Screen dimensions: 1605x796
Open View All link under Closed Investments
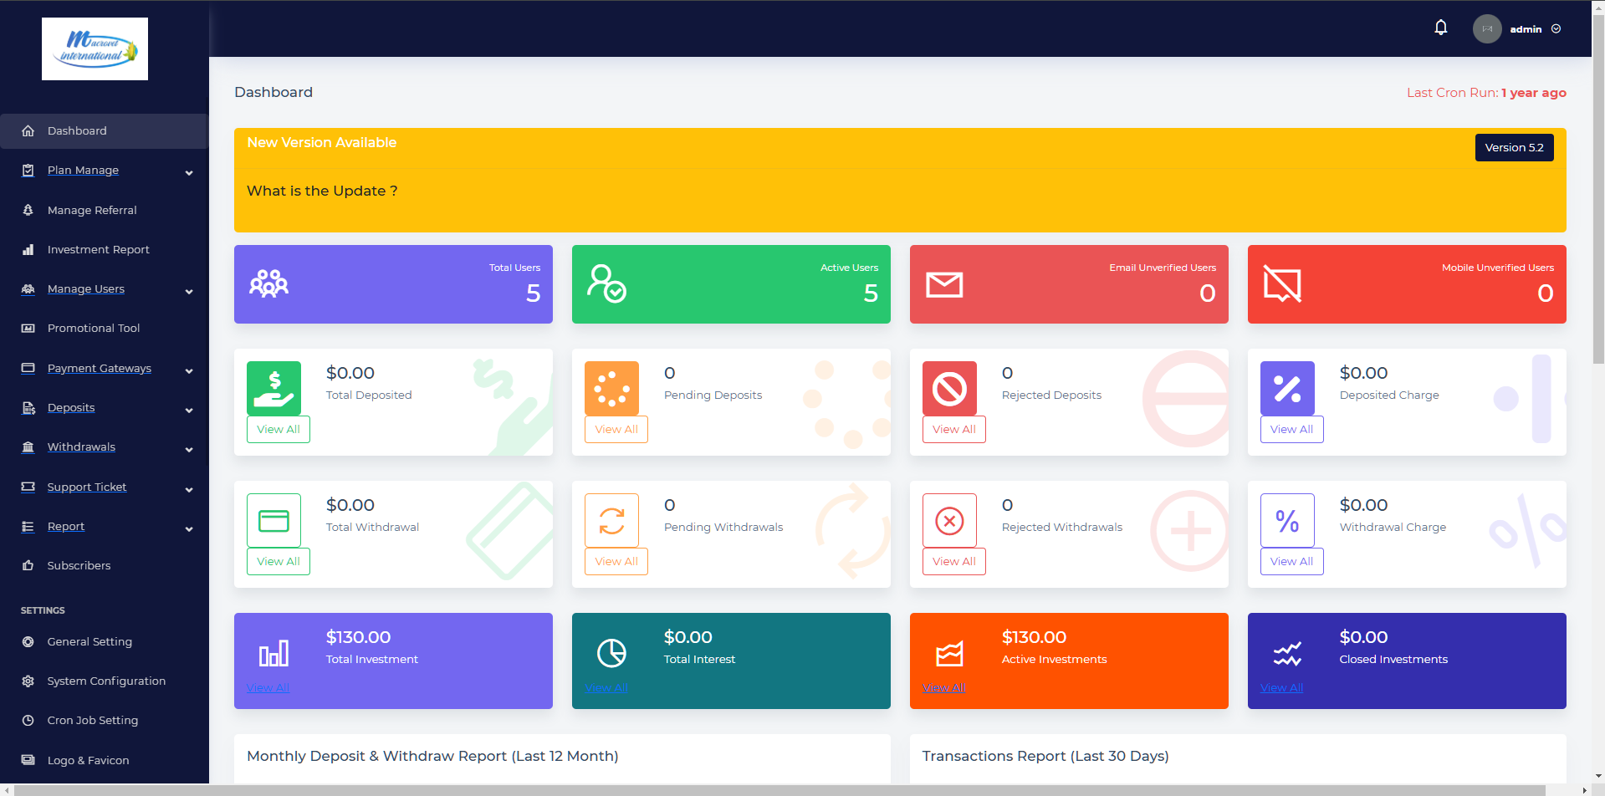[1282, 687]
